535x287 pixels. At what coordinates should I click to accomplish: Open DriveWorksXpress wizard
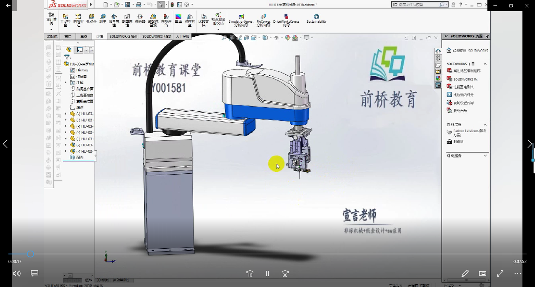click(x=286, y=20)
